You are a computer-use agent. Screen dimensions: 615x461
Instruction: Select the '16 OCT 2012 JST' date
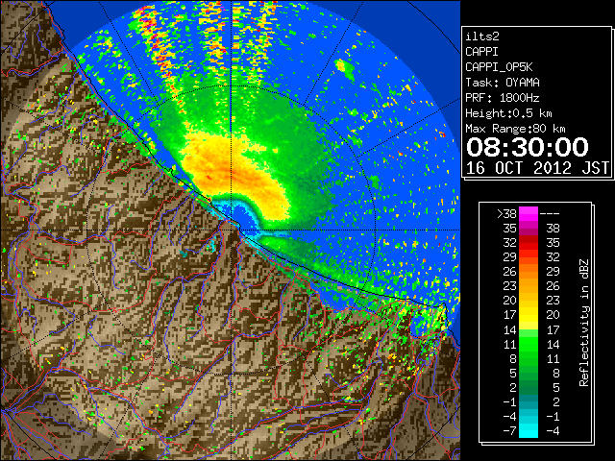click(537, 168)
